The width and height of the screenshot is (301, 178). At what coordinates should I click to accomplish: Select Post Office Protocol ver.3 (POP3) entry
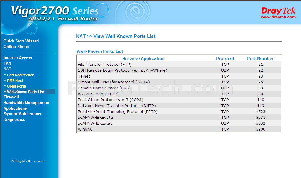[110, 100]
